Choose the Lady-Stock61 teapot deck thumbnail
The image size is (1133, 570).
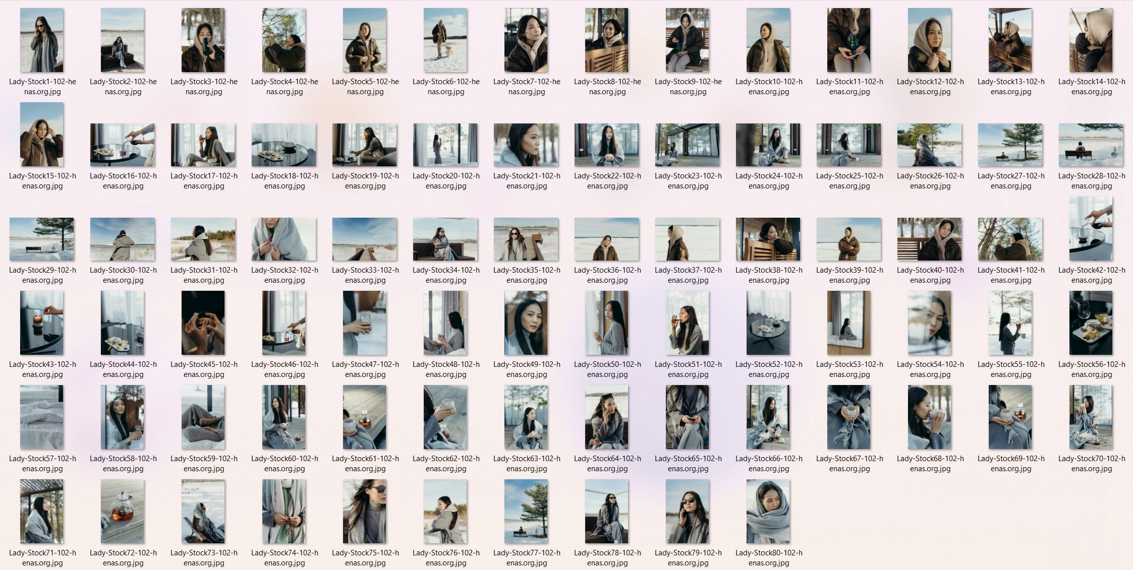365,417
